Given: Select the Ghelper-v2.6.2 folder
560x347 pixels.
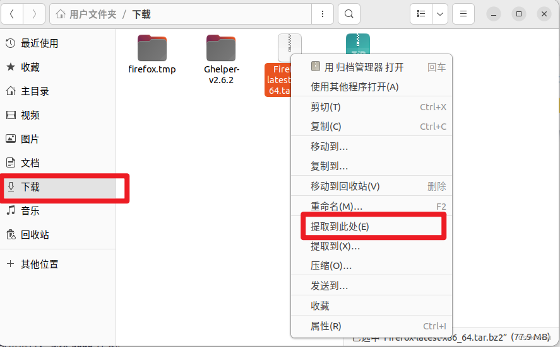Looking at the screenshot, I should point(221,48).
